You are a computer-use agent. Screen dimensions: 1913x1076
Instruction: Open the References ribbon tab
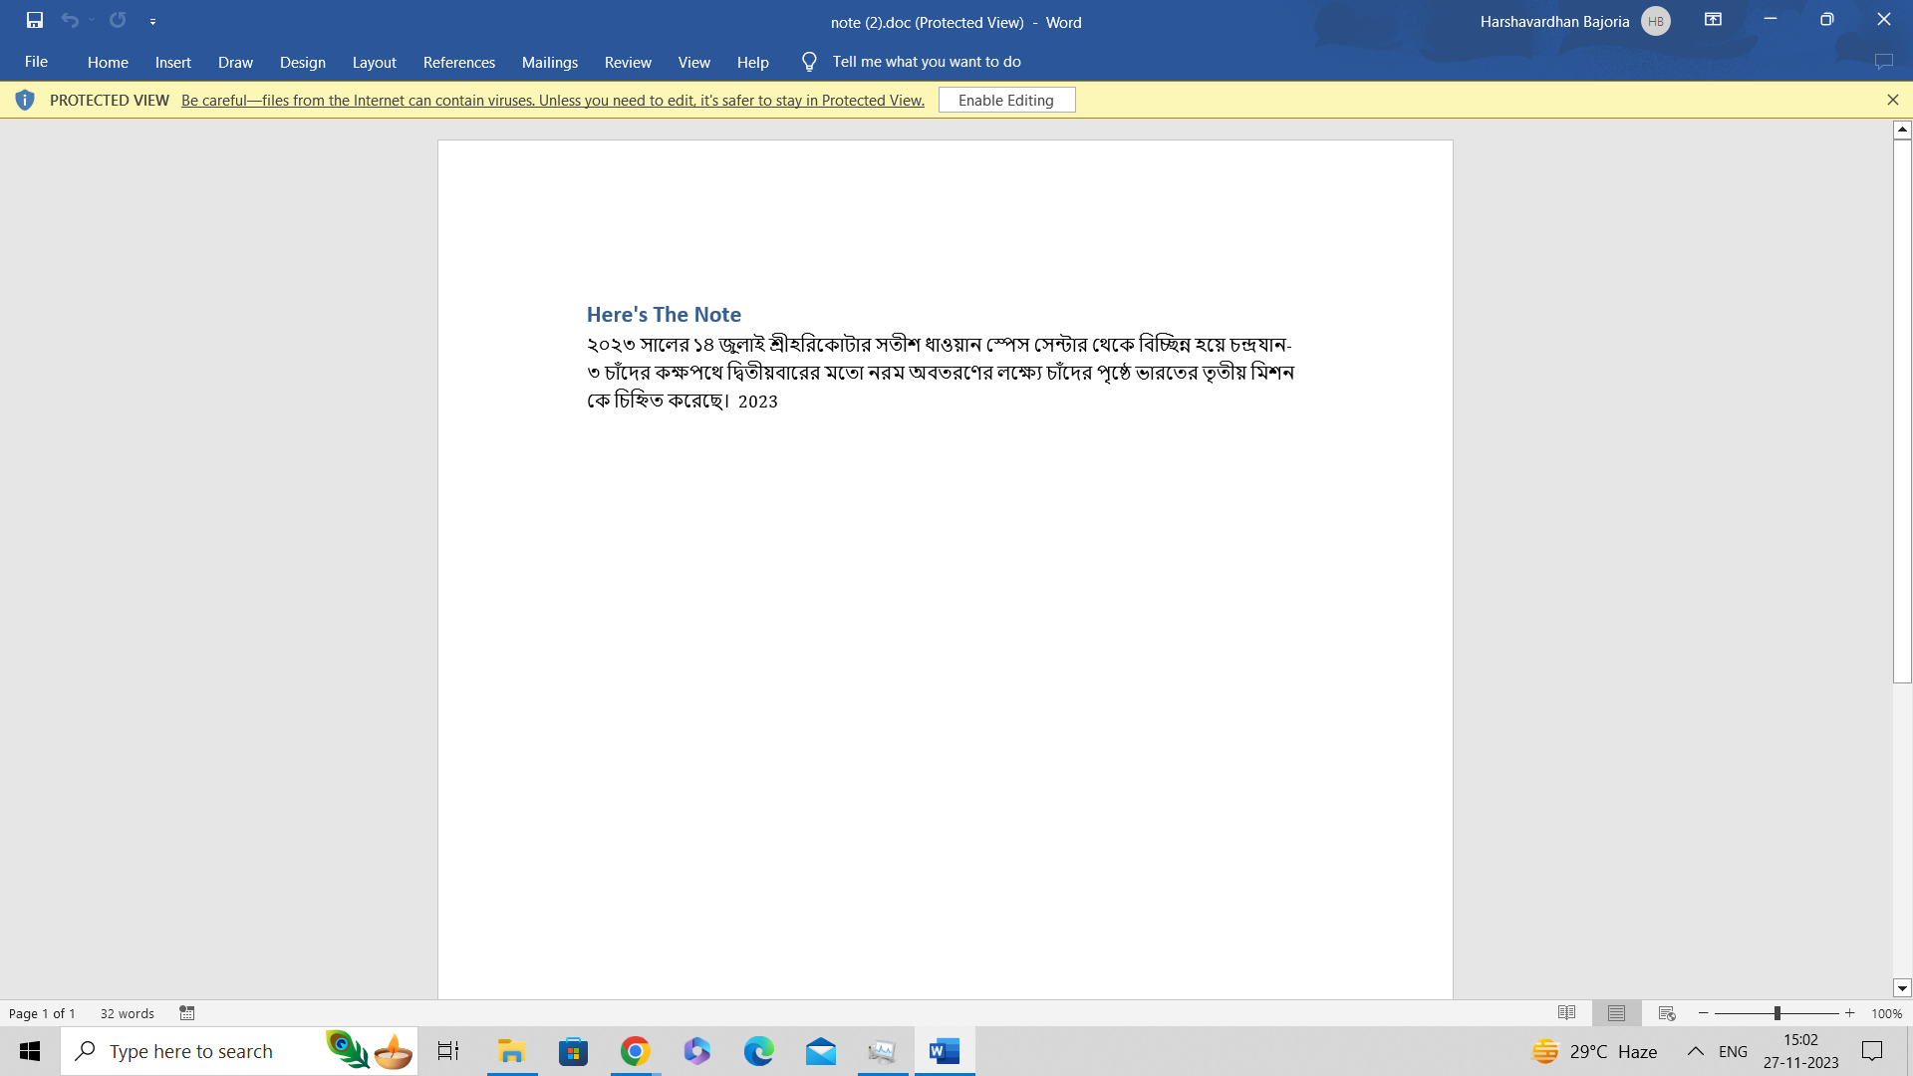458,62
